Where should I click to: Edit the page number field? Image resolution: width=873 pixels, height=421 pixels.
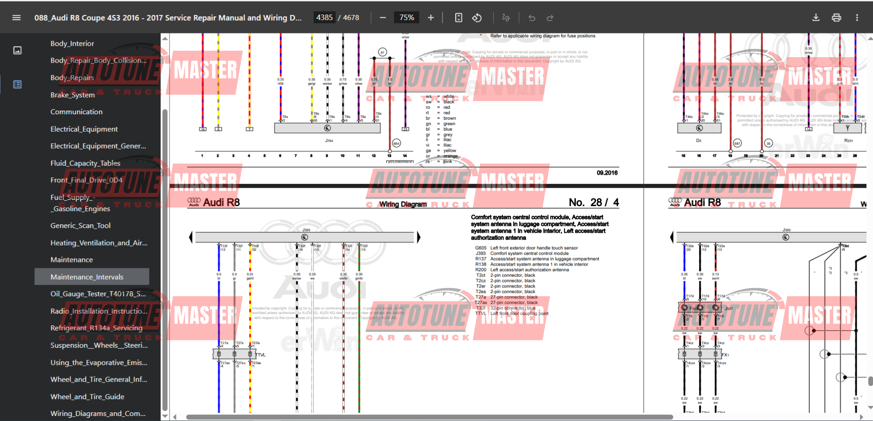325,18
